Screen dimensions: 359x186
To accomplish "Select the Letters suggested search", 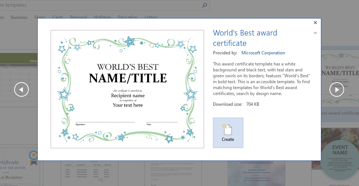I will pos(151,17).
